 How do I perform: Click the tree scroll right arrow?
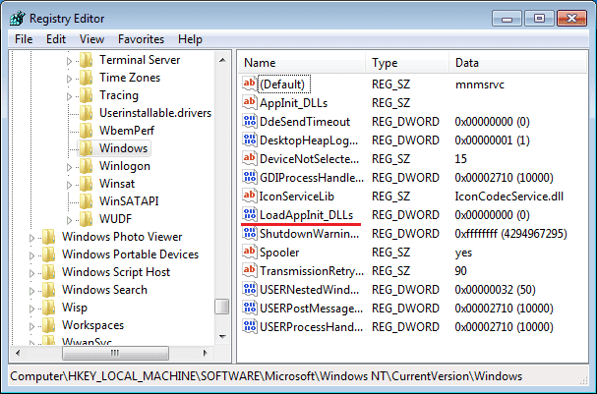tap(206, 354)
